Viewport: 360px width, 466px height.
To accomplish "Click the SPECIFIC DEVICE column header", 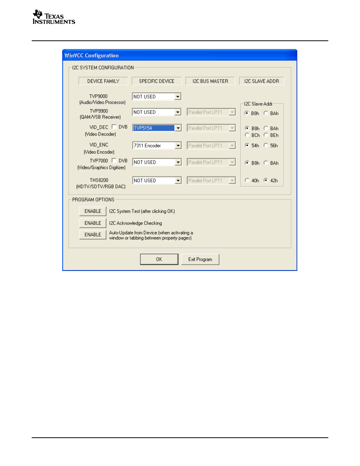I will (157, 81).
